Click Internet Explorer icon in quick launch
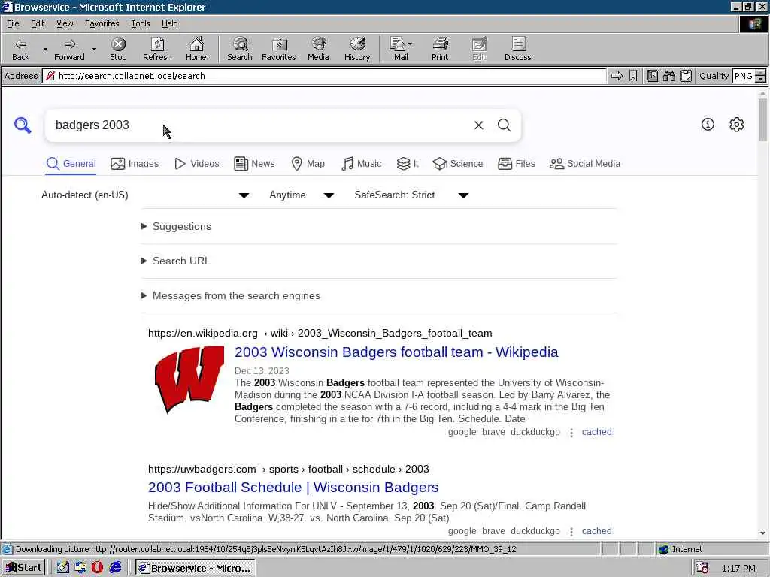The image size is (770, 577). click(x=115, y=568)
